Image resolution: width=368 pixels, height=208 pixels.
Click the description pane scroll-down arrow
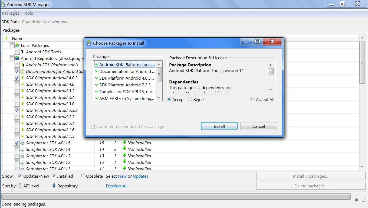point(271,90)
